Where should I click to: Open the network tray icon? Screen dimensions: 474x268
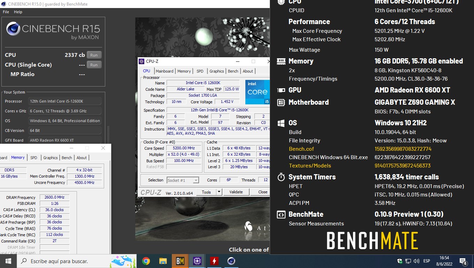coord(408,261)
